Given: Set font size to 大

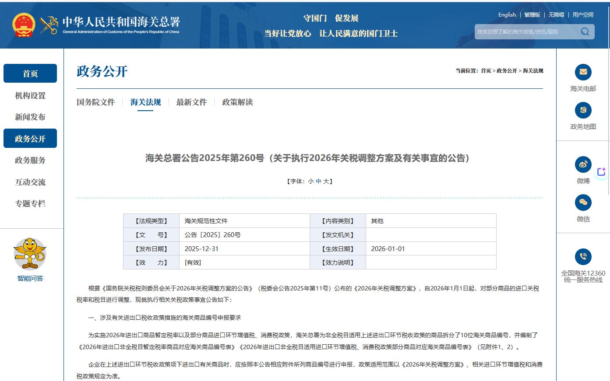Looking at the screenshot, I should point(326,181).
